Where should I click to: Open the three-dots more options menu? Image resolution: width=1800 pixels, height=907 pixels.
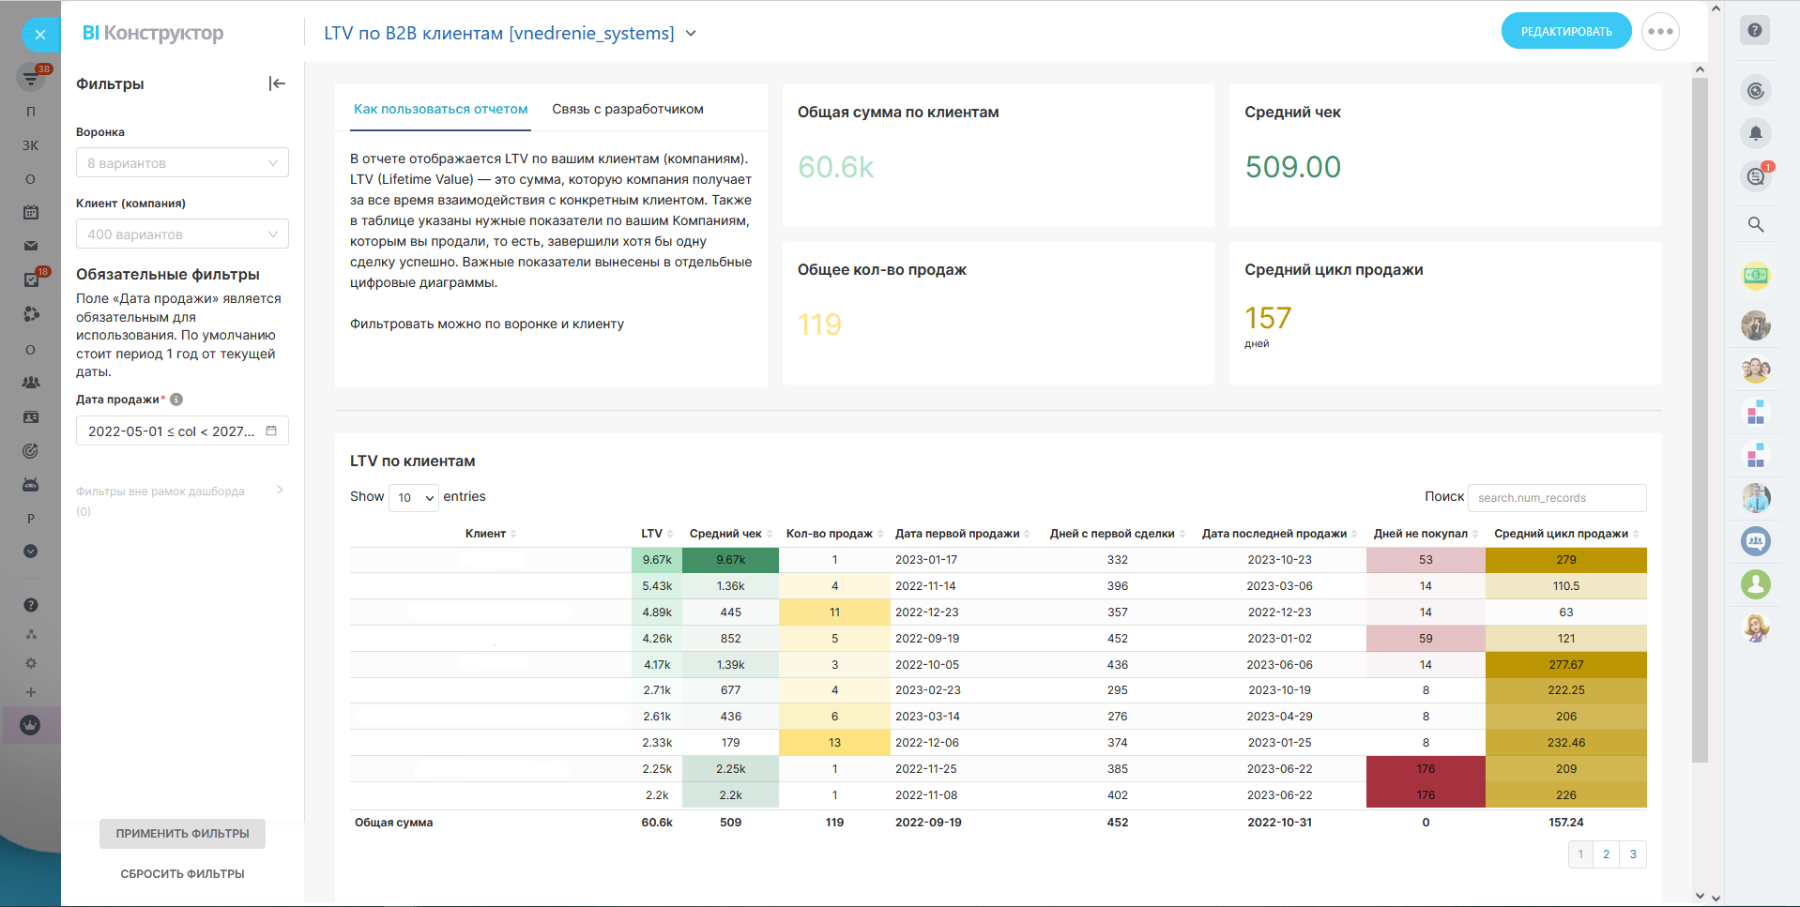coord(1659,32)
